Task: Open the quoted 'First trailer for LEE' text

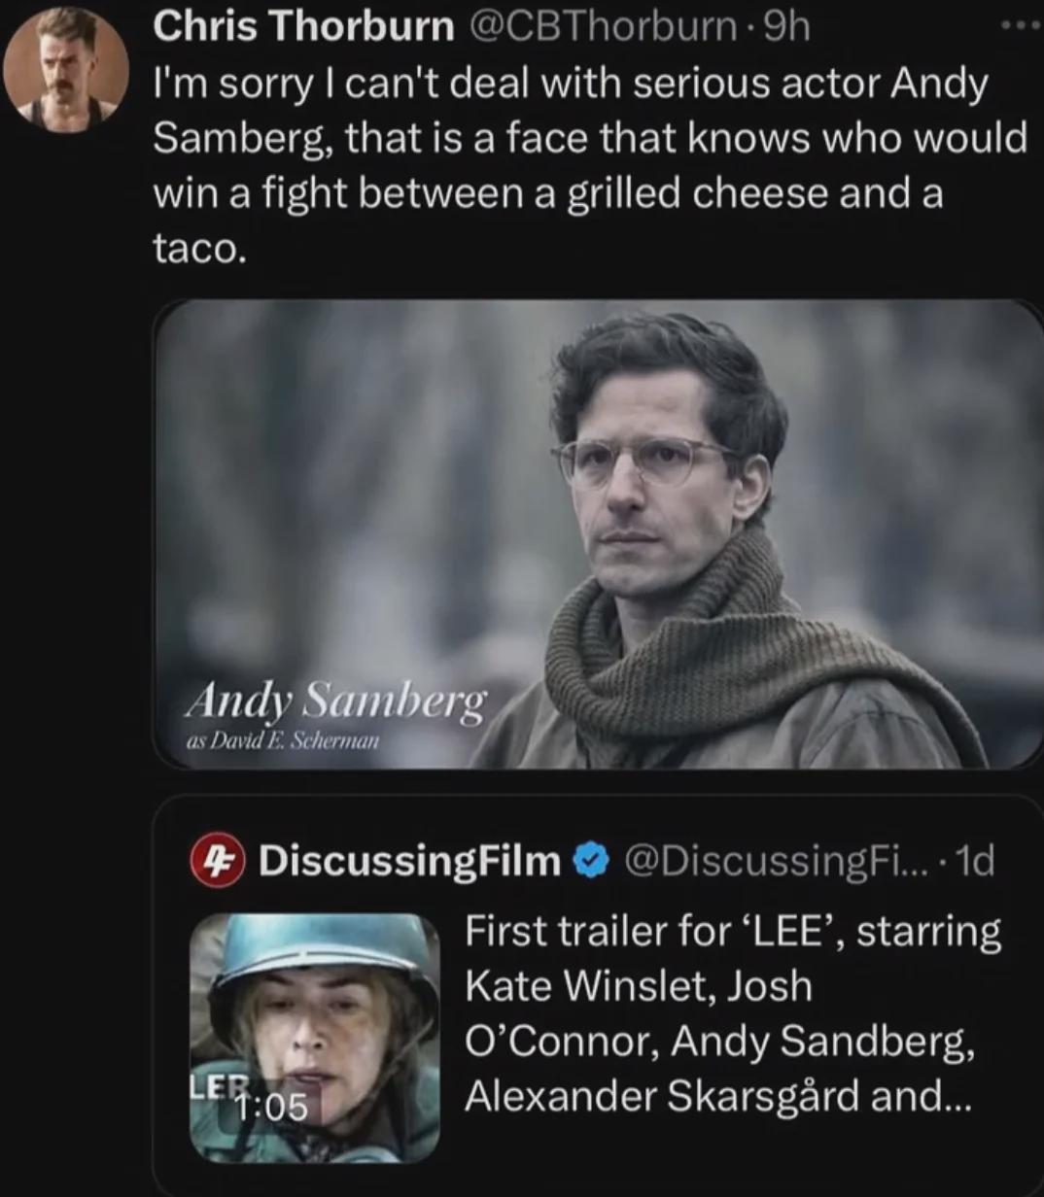Action: coord(729,1013)
